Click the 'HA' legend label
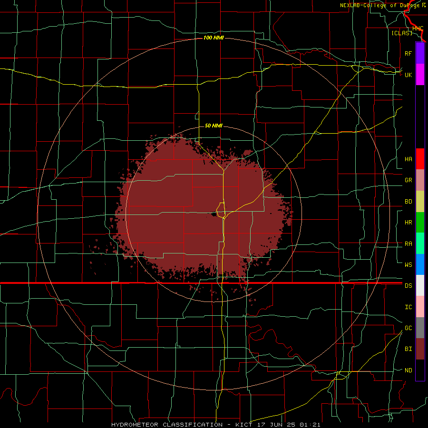The width and height of the screenshot is (428, 428). tap(408, 159)
